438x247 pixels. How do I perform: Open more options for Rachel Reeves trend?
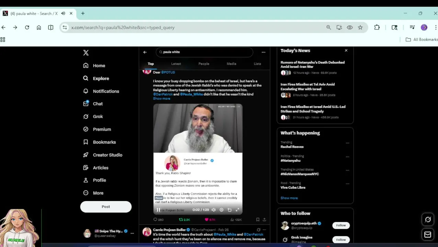coord(347,143)
